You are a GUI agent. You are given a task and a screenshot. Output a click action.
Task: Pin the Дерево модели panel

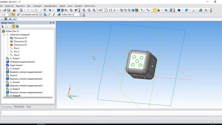click(x=51, y=23)
